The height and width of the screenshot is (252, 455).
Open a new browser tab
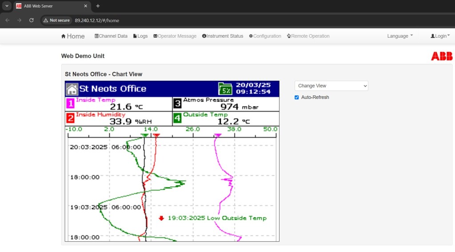point(98,6)
